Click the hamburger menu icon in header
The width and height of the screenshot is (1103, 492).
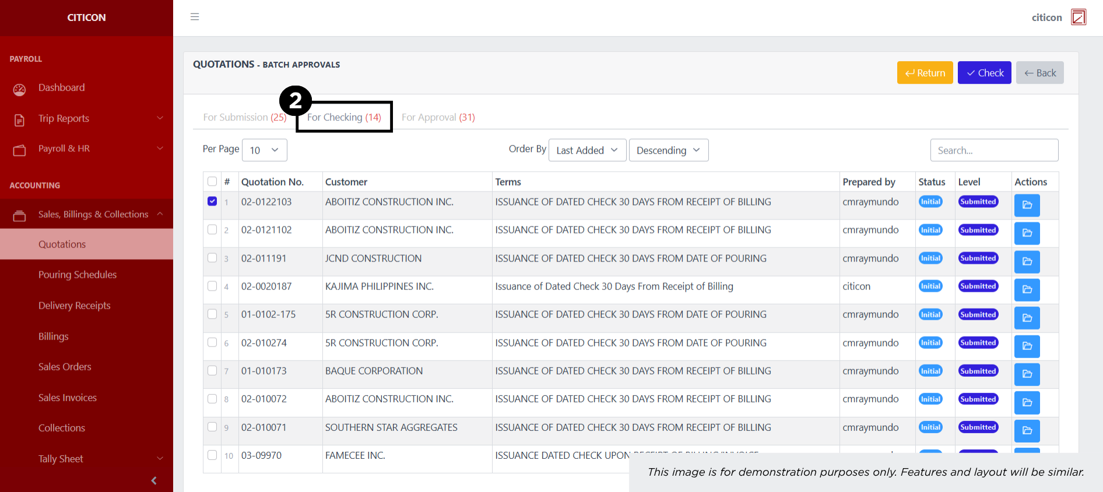click(x=195, y=17)
